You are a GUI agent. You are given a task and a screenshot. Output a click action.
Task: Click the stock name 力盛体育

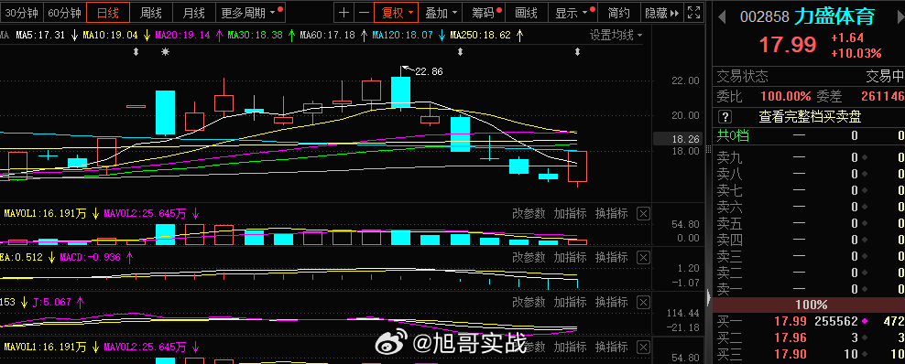pyautogui.click(x=834, y=16)
